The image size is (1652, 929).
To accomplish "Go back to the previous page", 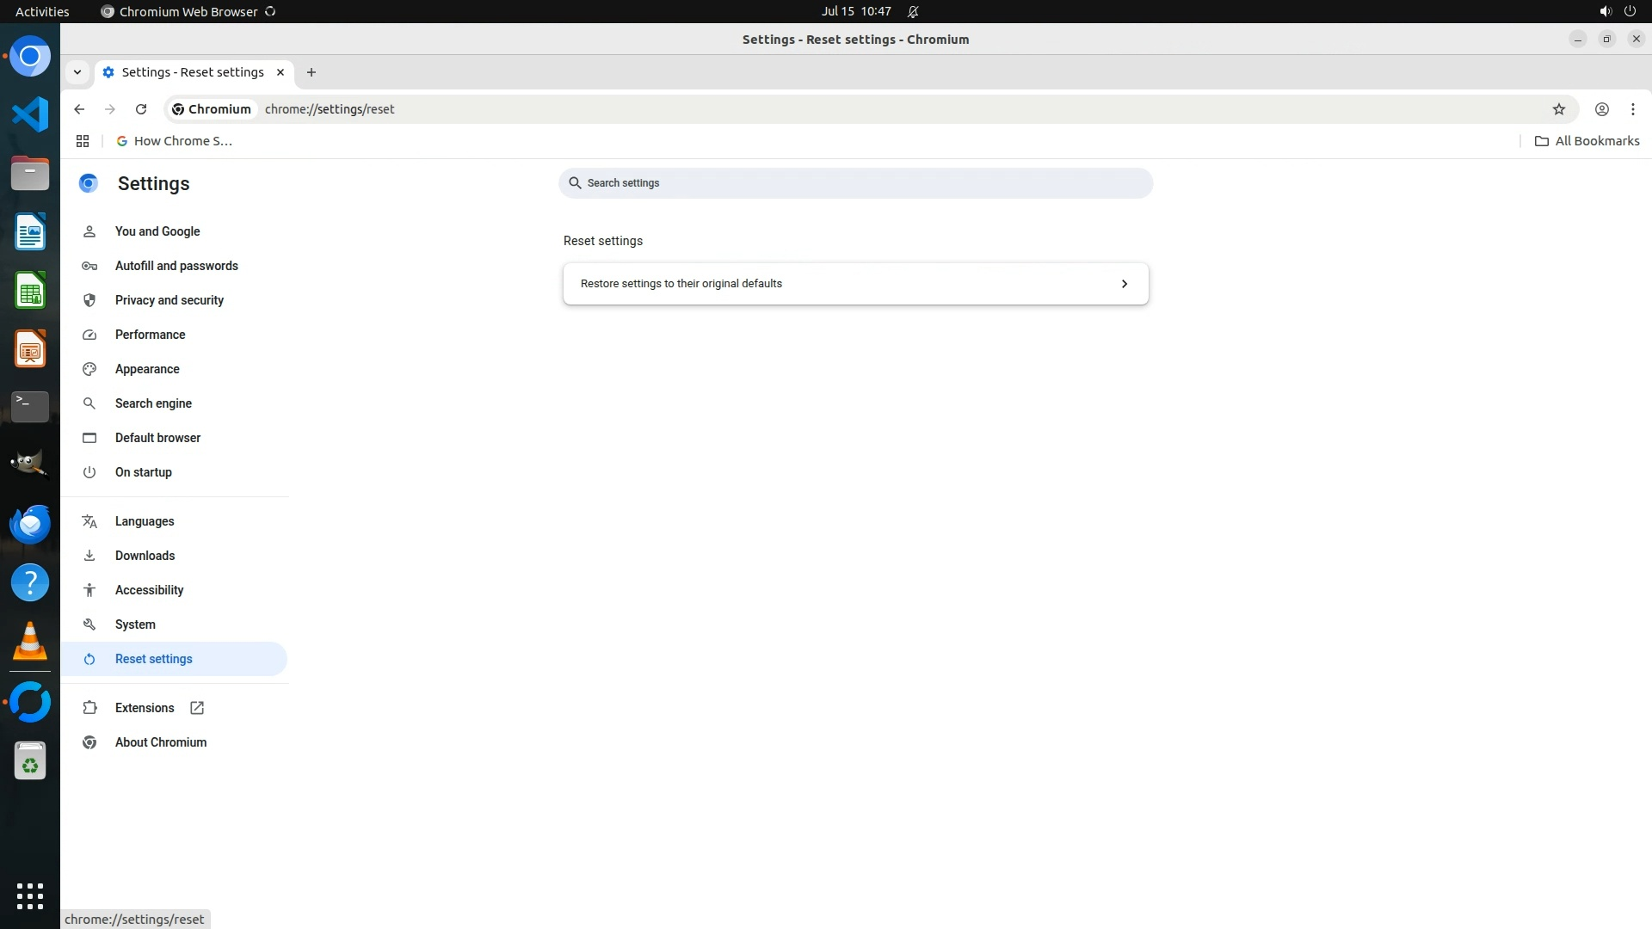I will 79,109.
